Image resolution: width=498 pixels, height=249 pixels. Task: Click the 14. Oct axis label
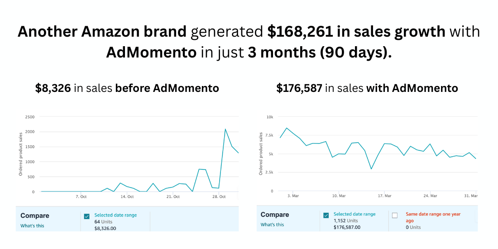click(x=127, y=196)
